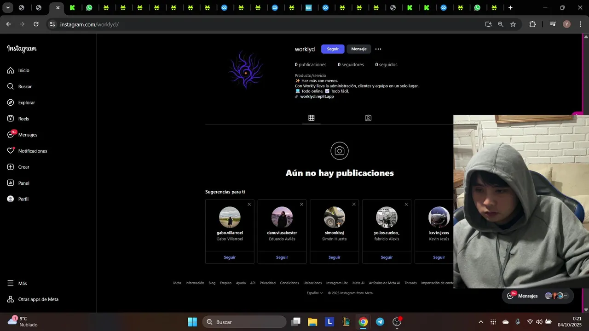Select the posts grid tab
Image resolution: width=589 pixels, height=331 pixels.
tap(312, 118)
